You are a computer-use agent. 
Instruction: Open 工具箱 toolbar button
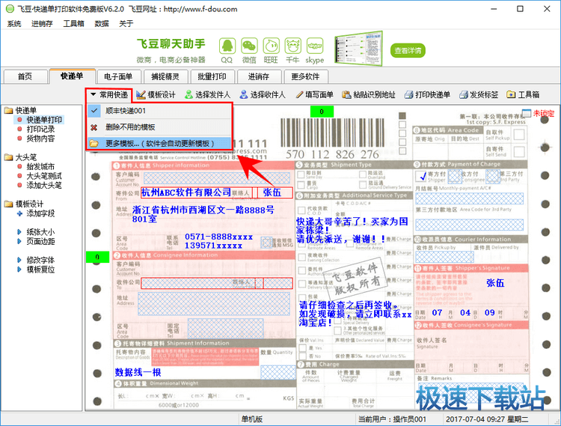[523, 94]
